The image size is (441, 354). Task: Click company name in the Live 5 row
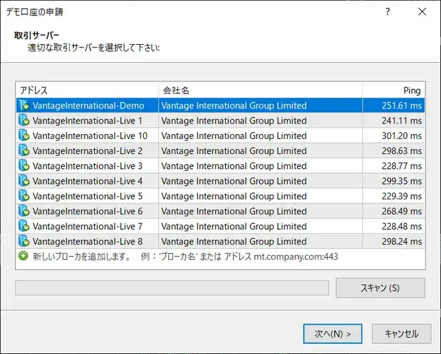(x=233, y=196)
